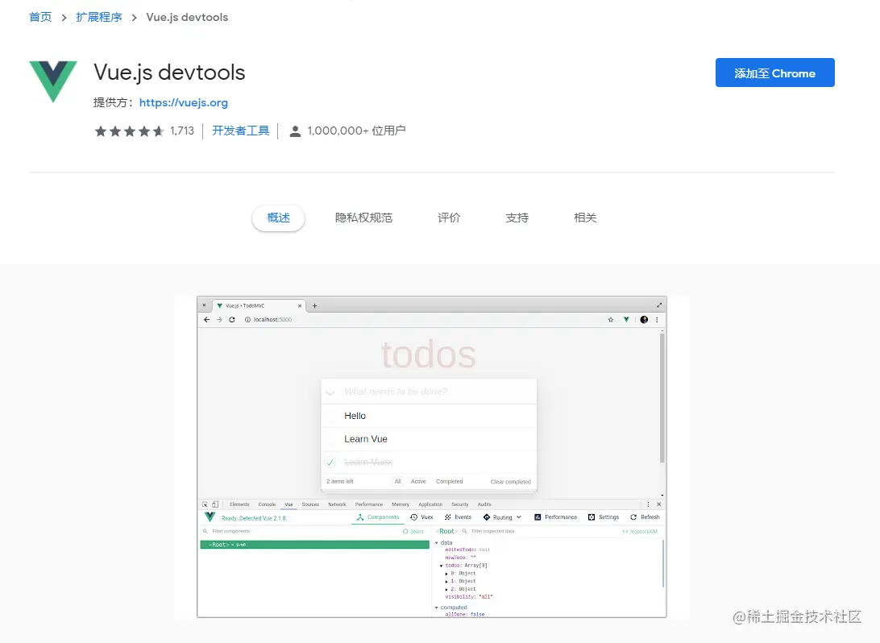This screenshot has width=880, height=643.
Task: Click the star rating next to 1,713
Action: pos(130,131)
